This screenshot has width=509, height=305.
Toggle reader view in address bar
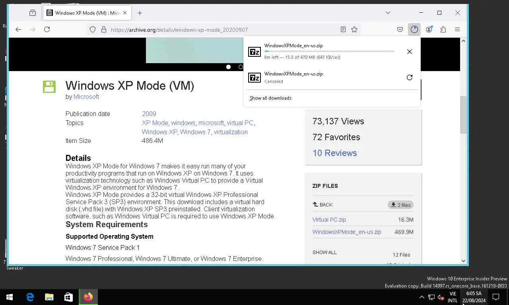[343, 29]
